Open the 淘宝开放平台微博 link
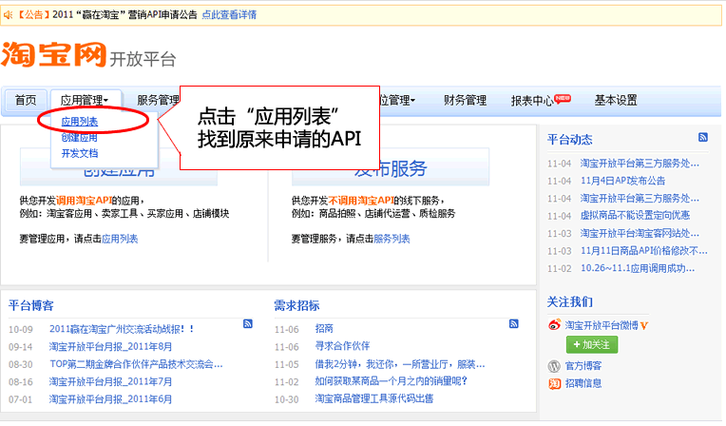 tap(602, 325)
